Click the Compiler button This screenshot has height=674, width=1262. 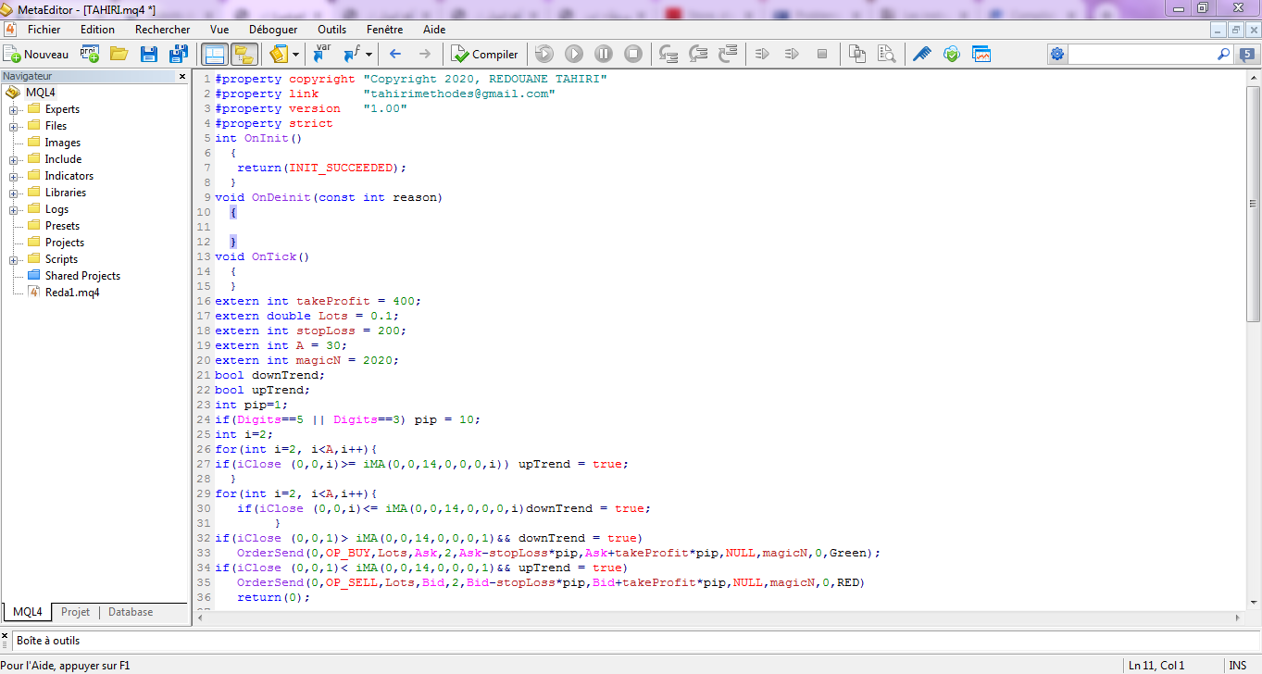[485, 54]
